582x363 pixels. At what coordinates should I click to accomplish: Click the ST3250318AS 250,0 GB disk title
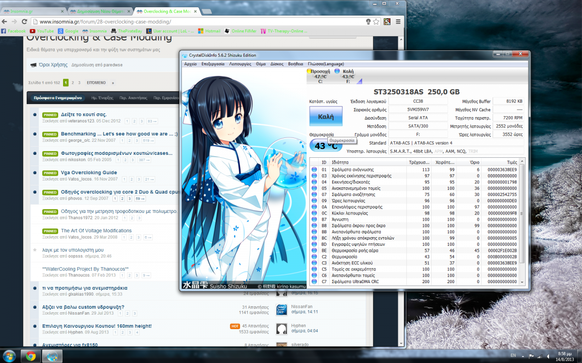tap(417, 92)
